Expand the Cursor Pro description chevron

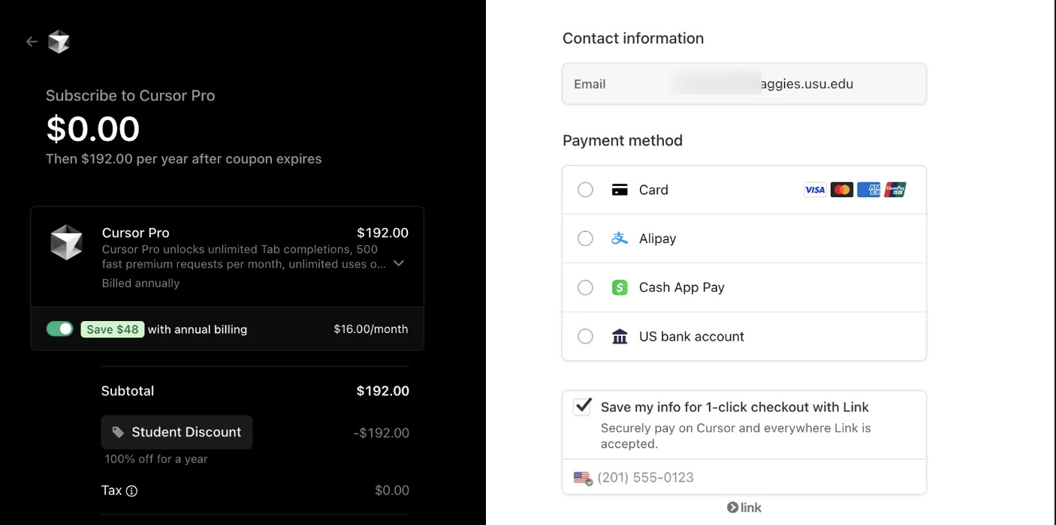tap(399, 263)
